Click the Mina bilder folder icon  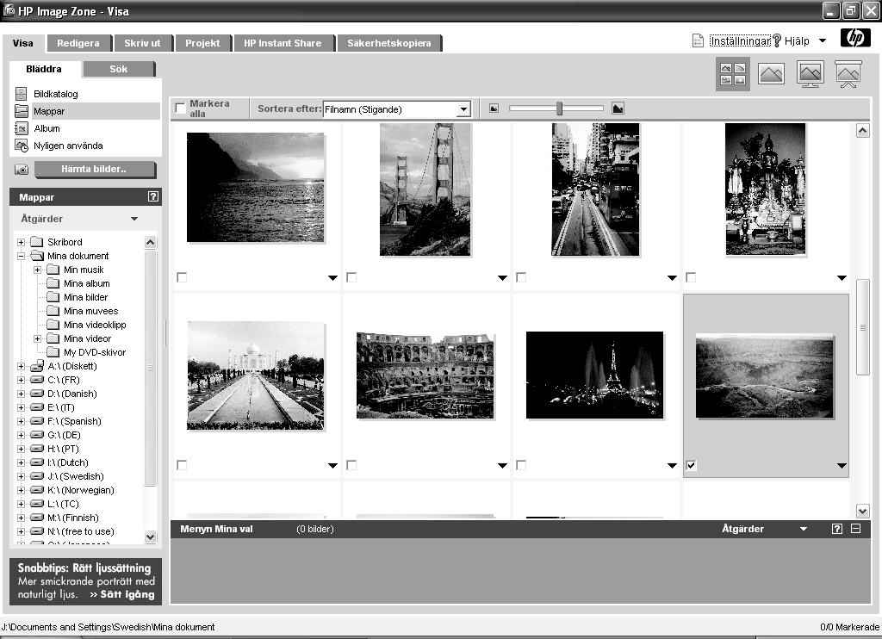[53, 297]
